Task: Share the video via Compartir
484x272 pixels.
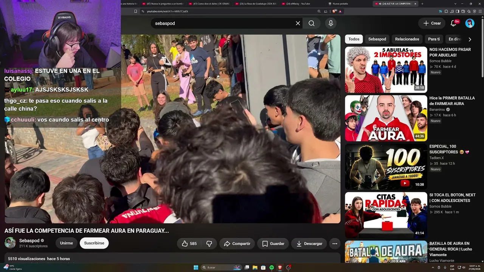Action: [237, 244]
